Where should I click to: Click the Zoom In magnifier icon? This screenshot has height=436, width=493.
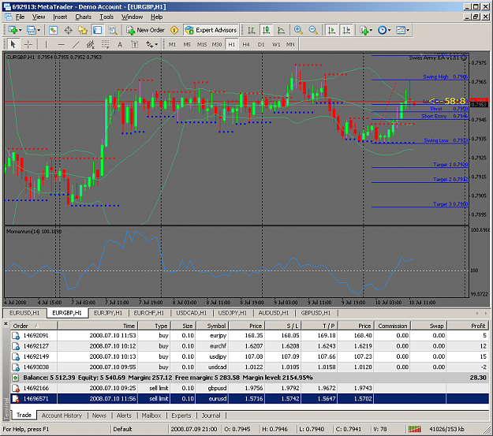pos(298,30)
